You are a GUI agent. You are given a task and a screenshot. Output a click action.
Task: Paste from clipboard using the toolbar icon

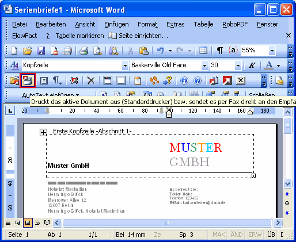click(x=144, y=51)
